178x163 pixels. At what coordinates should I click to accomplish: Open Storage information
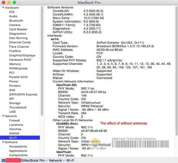pos(15,103)
